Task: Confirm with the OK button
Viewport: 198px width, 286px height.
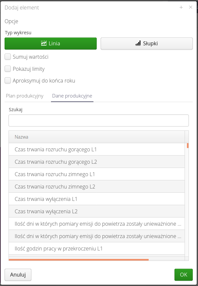Action: [x=183, y=275]
